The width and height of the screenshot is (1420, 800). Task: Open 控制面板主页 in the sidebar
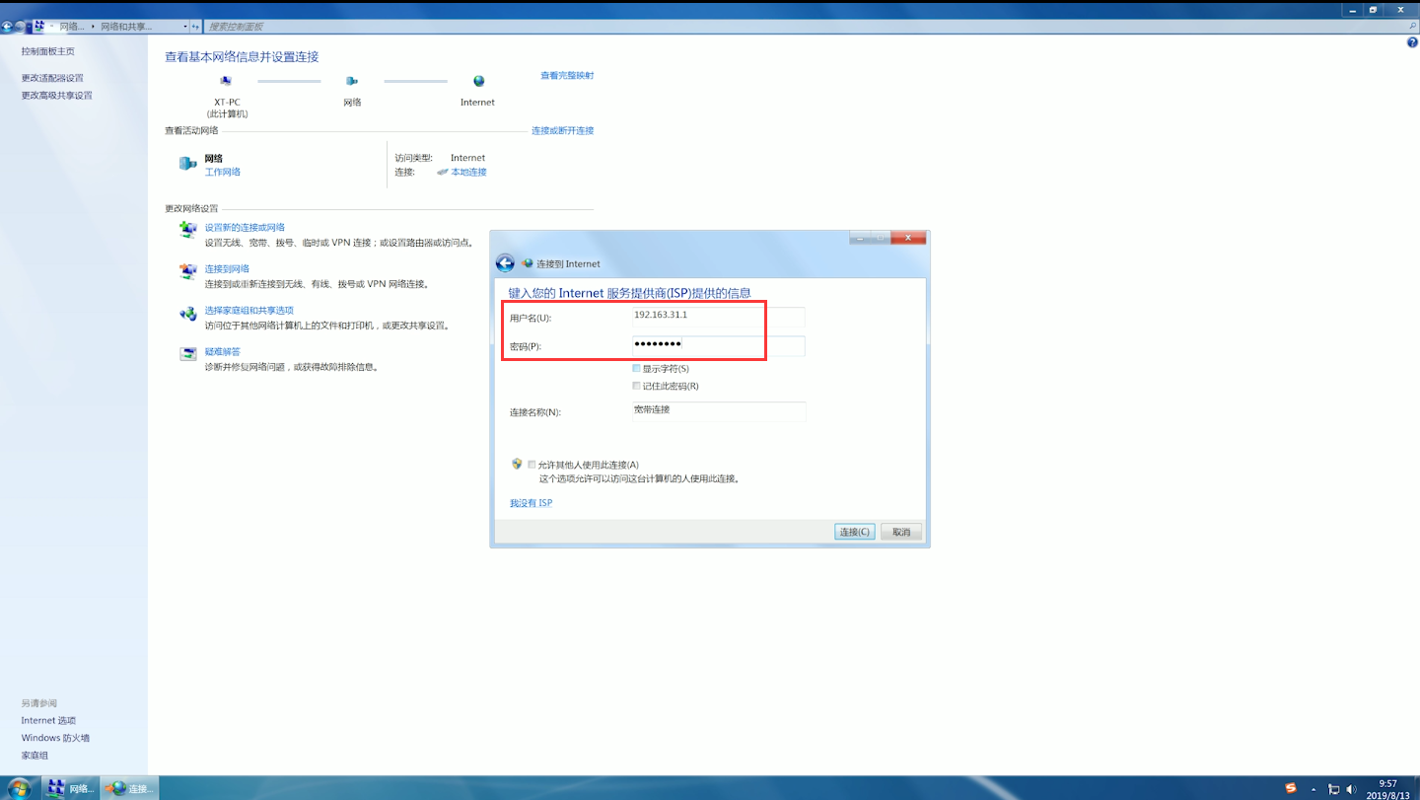(x=47, y=51)
